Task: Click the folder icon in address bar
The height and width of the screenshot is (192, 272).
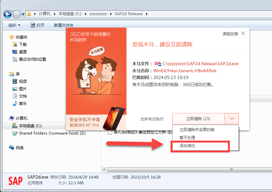Action: pos(29,14)
